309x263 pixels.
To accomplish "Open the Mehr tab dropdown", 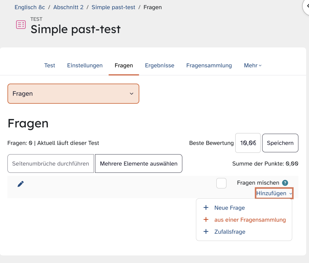I will pos(253,65).
